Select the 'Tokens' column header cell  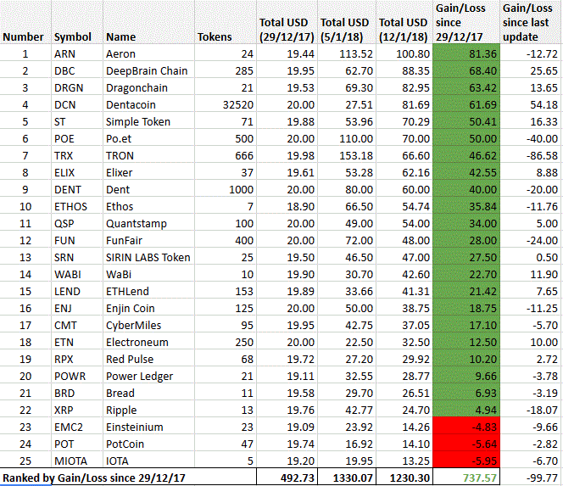(x=226, y=22)
